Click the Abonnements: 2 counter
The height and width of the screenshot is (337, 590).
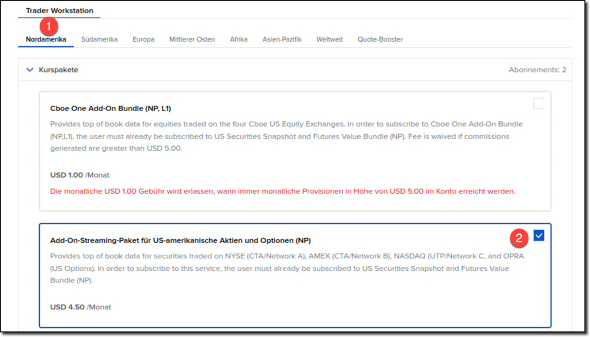(537, 70)
